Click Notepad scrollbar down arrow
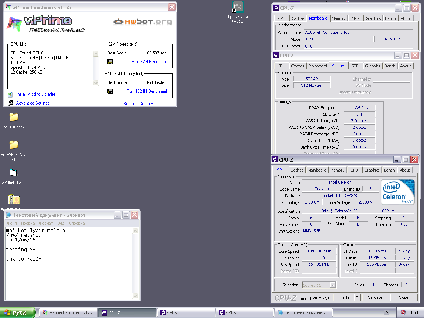This screenshot has width=424, height=318. pos(135,296)
